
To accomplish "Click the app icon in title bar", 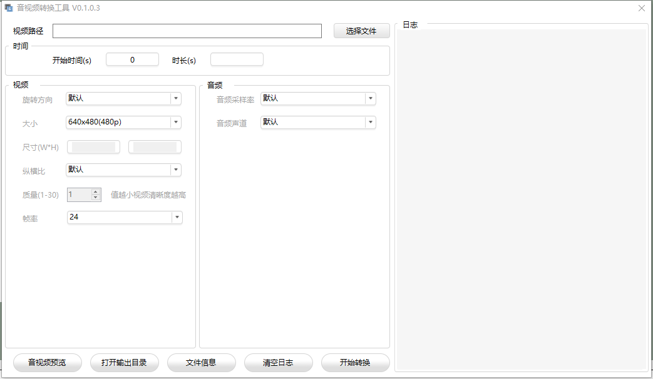I will pos(9,8).
